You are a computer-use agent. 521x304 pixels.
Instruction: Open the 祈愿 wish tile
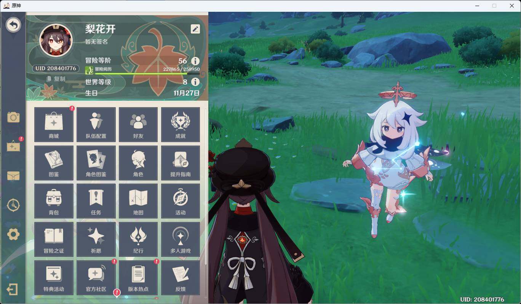pyautogui.click(x=96, y=240)
